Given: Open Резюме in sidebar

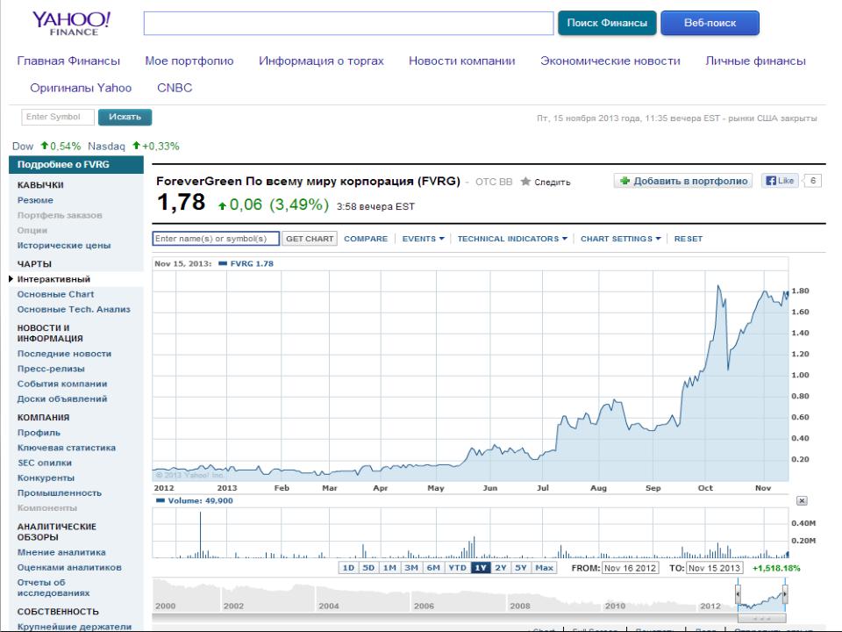Looking at the screenshot, I should 35,200.
